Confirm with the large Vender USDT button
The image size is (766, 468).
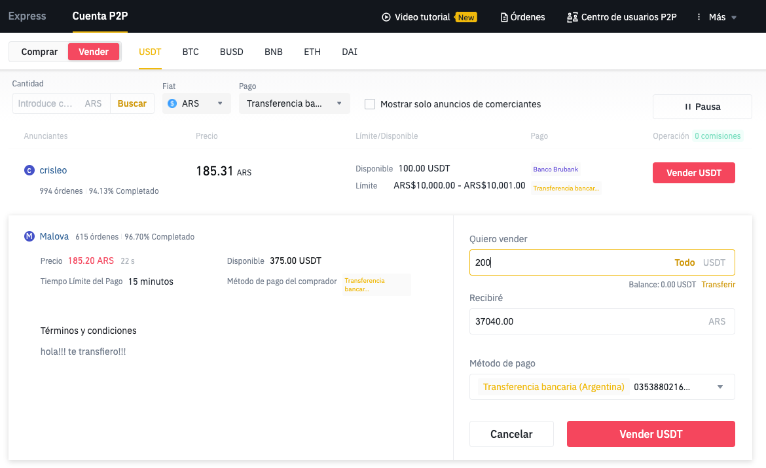click(651, 434)
